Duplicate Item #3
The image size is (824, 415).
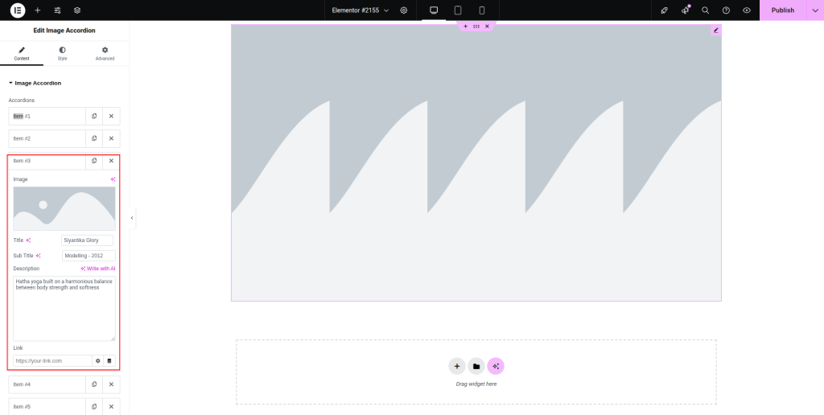click(94, 161)
